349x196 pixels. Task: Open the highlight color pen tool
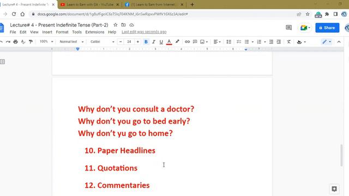[x=177, y=41]
